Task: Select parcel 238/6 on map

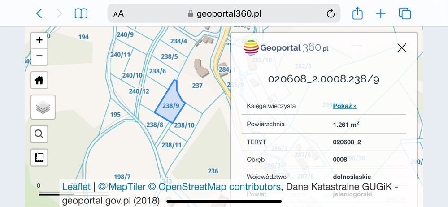Action: click(157, 71)
